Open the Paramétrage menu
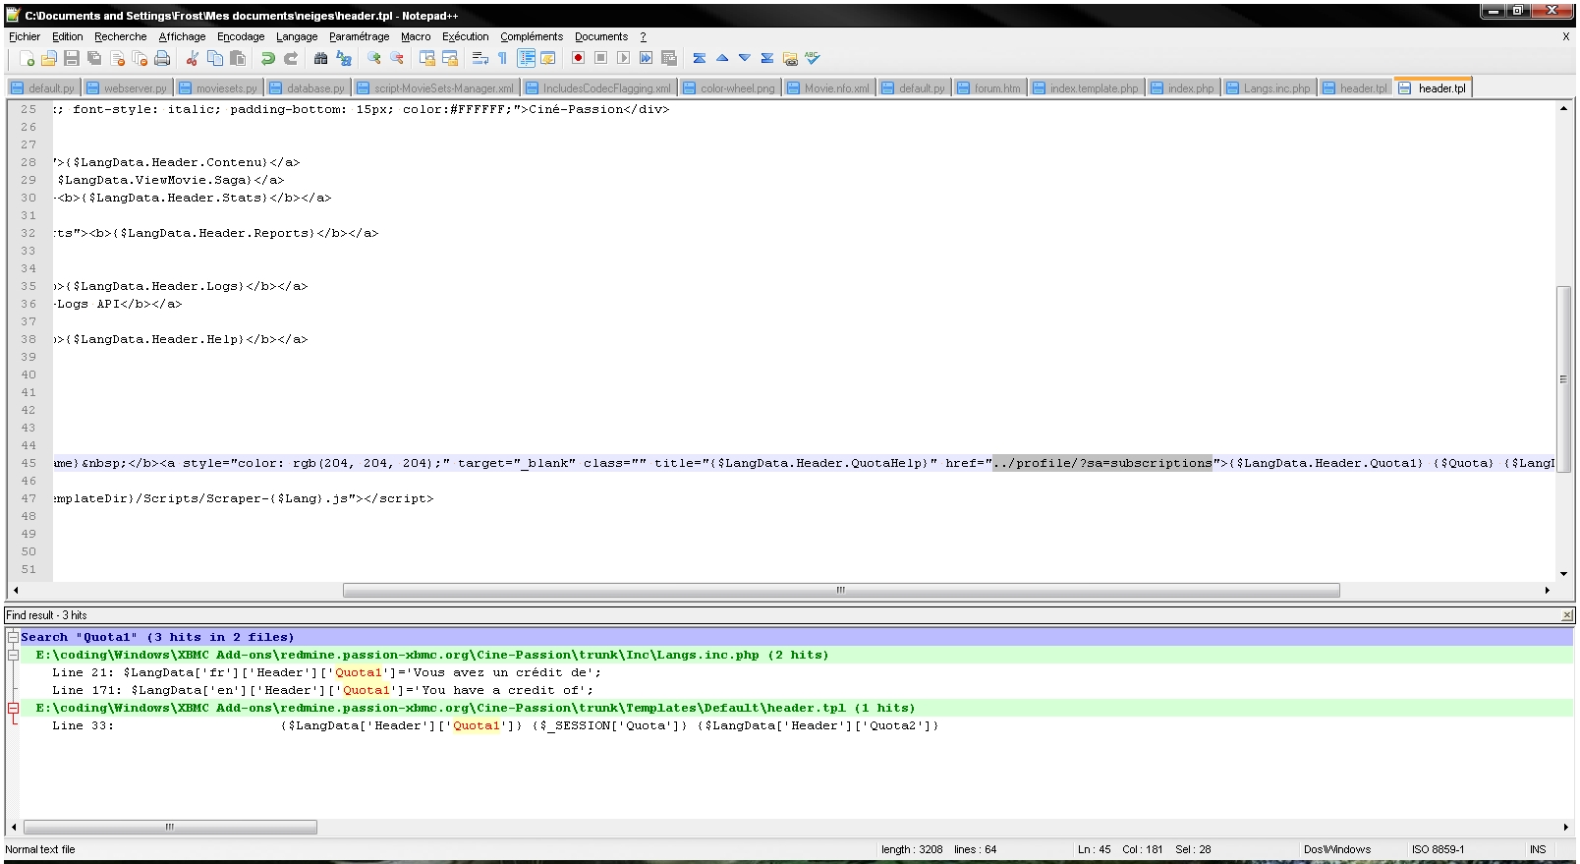This screenshot has width=1580, height=864. [x=359, y=36]
